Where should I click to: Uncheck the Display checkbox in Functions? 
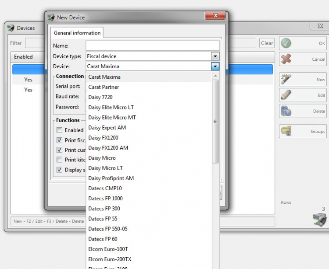(x=59, y=170)
